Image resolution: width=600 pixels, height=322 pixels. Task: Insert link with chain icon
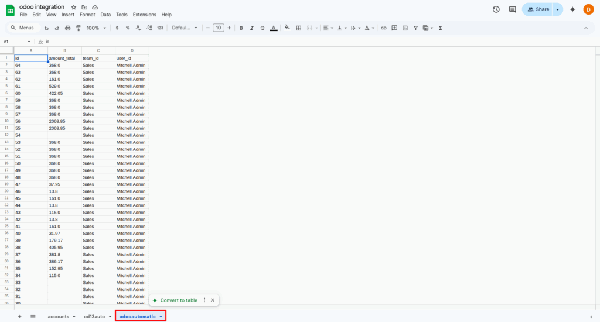coord(383,28)
